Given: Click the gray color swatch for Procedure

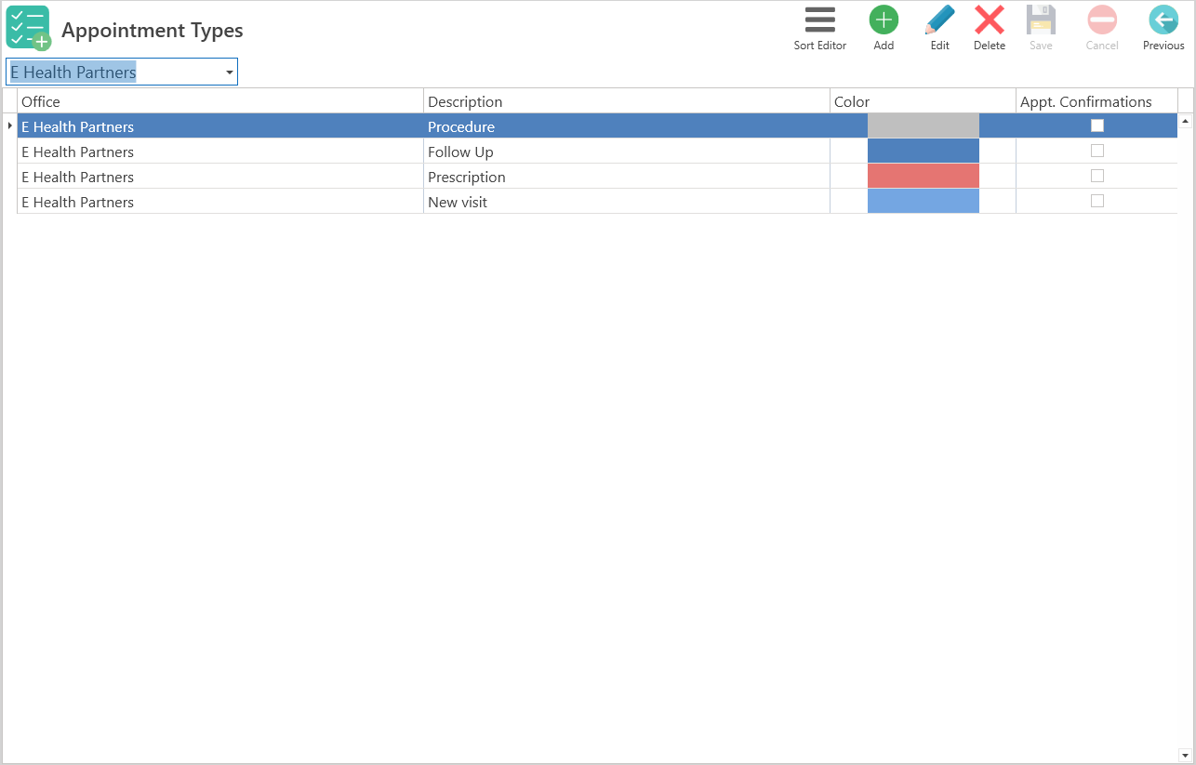Looking at the screenshot, I should coord(924,125).
